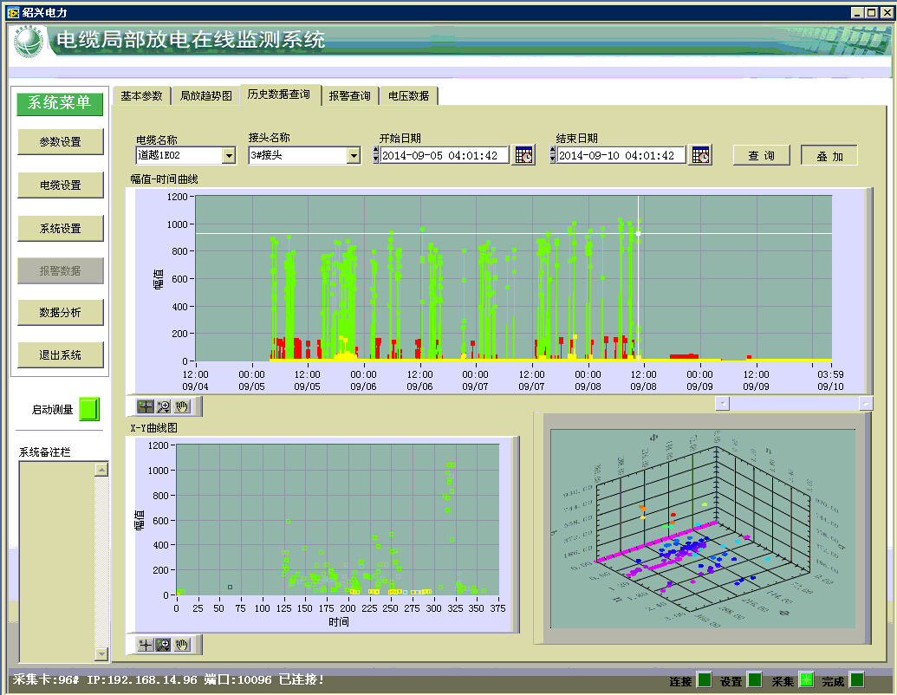Open the 接头名称 dropdown list
This screenshot has width=897, height=695.
[354, 156]
